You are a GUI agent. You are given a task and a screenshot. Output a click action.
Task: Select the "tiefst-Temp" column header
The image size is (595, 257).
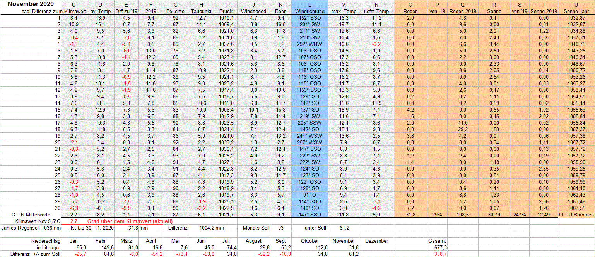tap(376, 11)
